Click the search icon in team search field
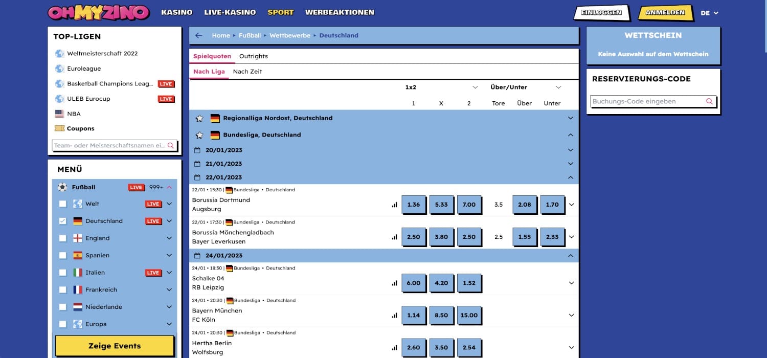Screen dimensions: 767x358 (x=171, y=145)
